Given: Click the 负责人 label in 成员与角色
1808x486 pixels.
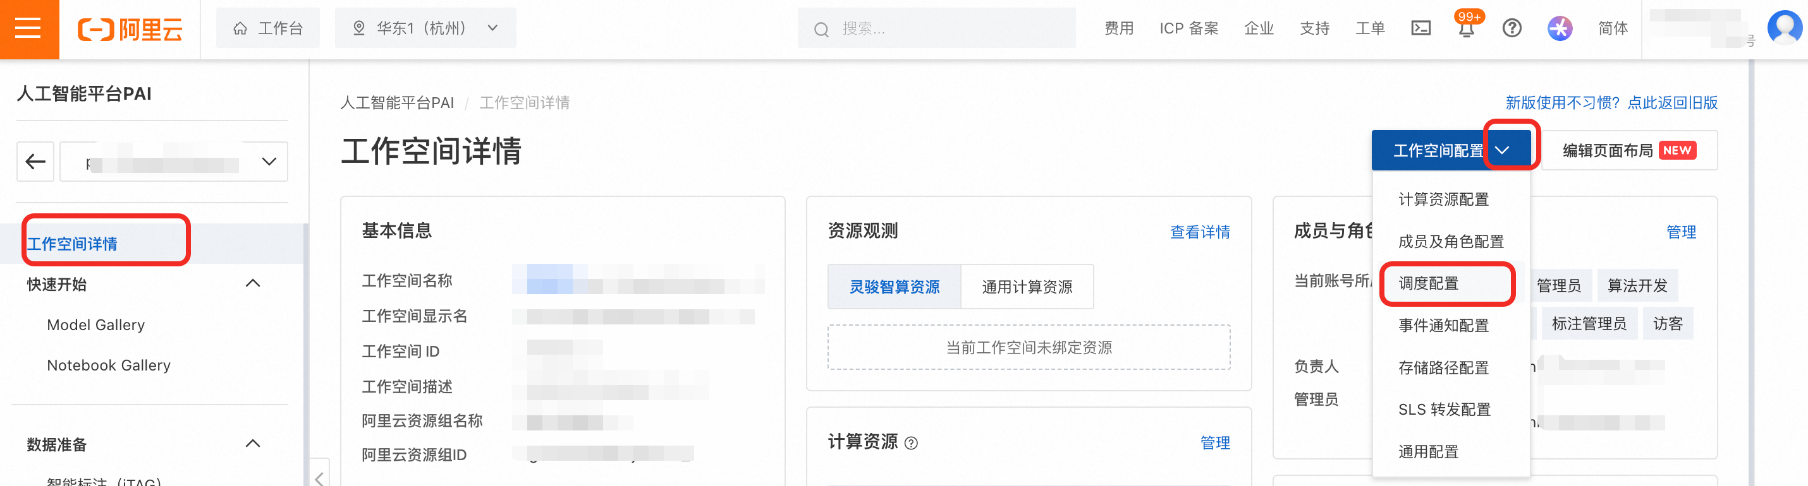Looking at the screenshot, I should click(x=1316, y=366).
